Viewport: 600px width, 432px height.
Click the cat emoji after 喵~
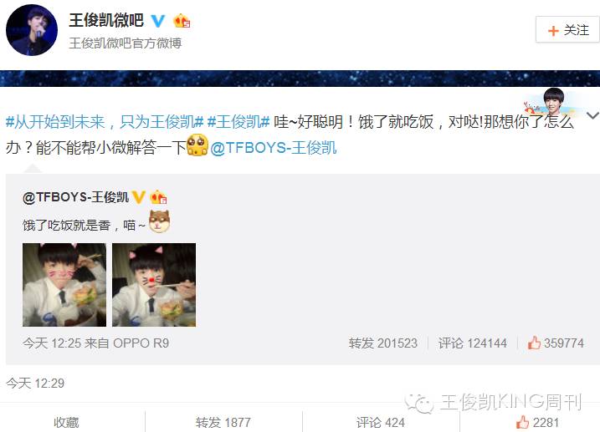pos(160,221)
